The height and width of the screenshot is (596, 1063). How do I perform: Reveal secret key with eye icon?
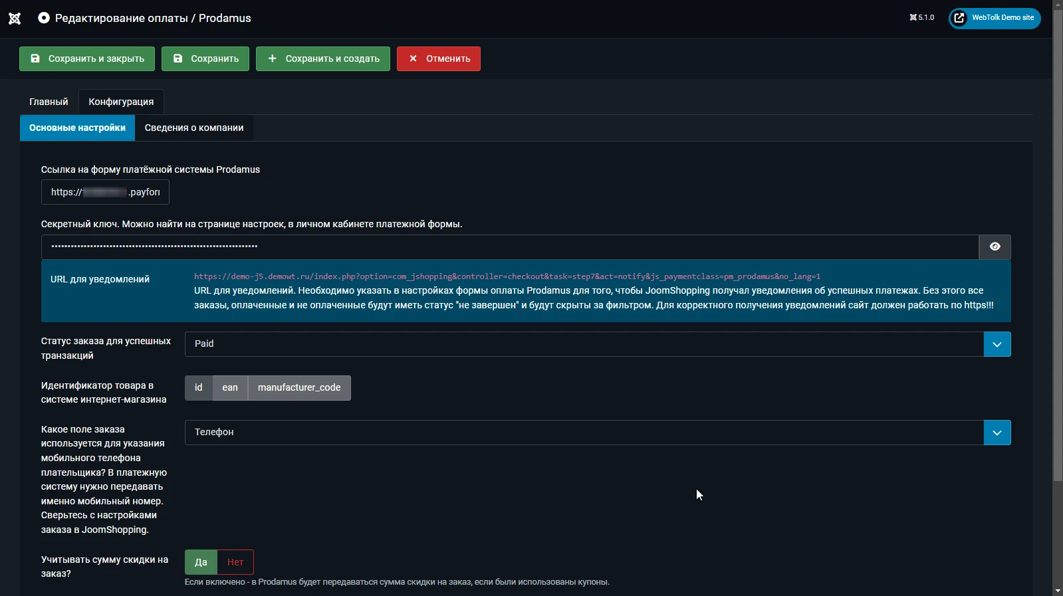(x=995, y=247)
